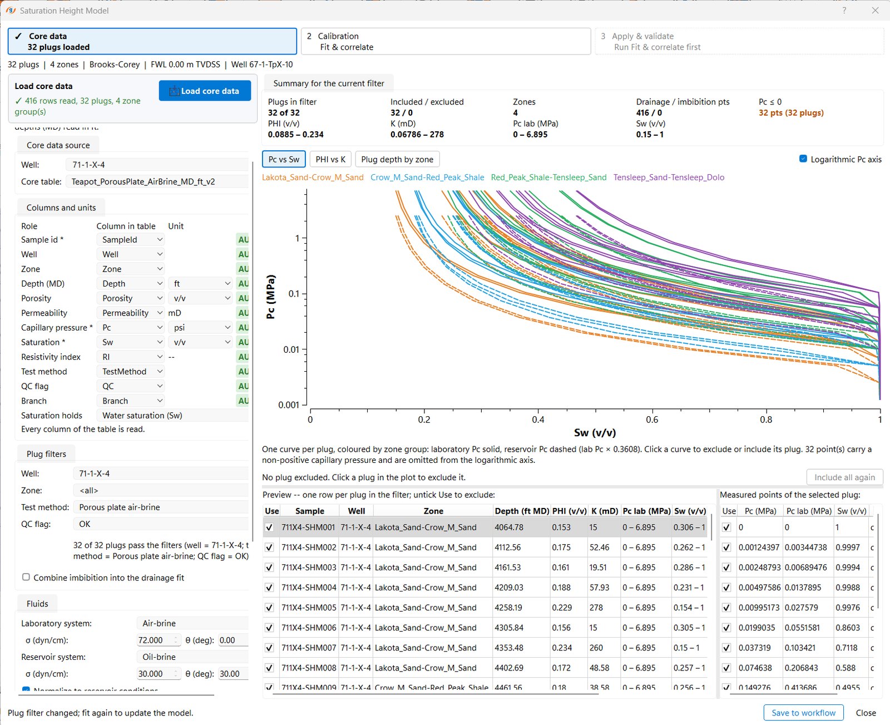The width and height of the screenshot is (890, 725).
Task: Click the Laboratory system Air-brine field
Action: click(x=192, y=624)
